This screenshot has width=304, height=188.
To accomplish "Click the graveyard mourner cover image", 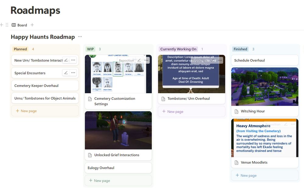I will pos(118,130).
